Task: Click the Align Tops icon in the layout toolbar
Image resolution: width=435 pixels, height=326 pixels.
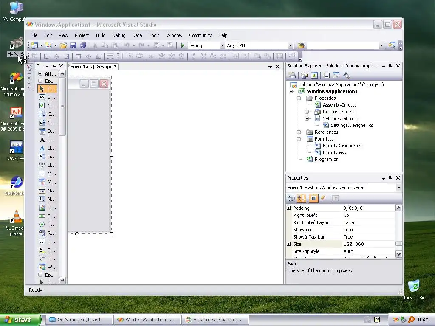Action: tap(79, 56)
